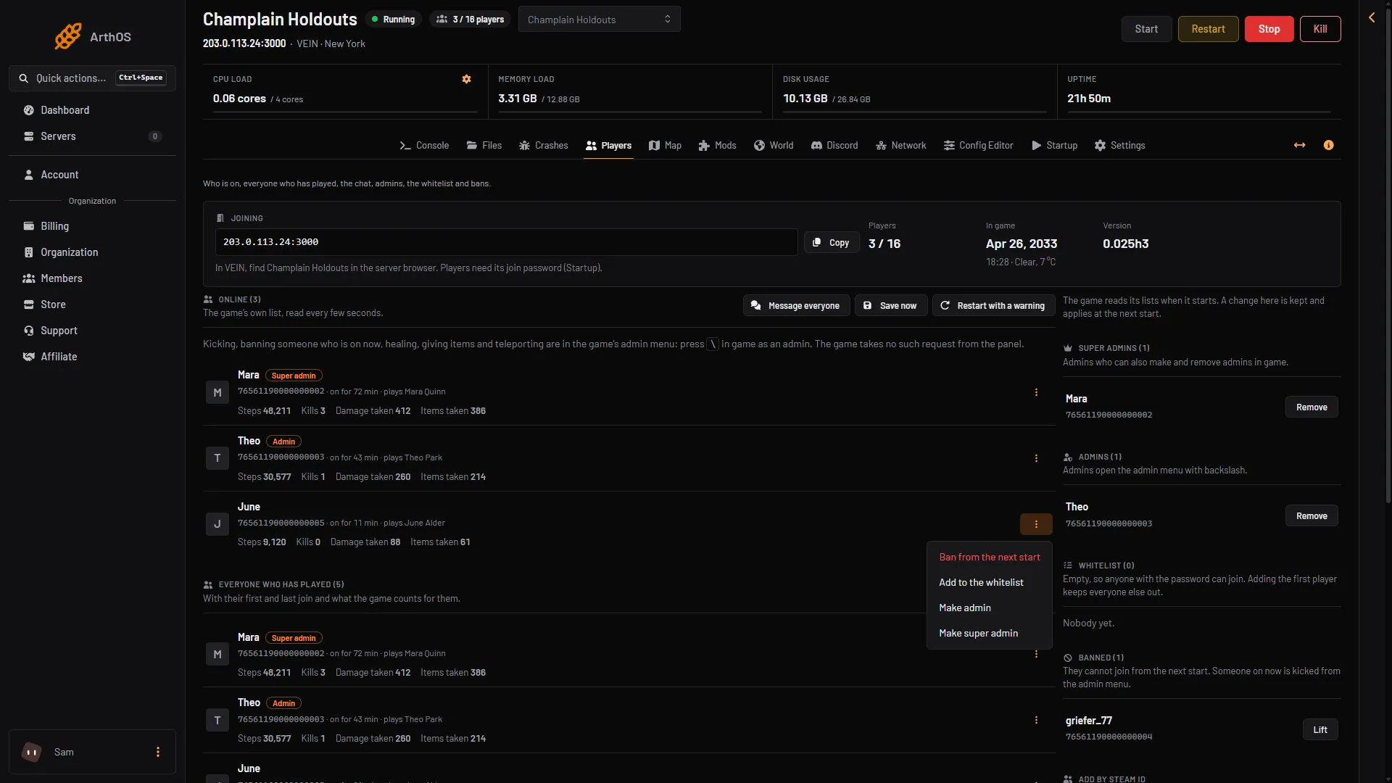Open Champlain Holdouts server dropdown
1392x783 pixels.
599,20
